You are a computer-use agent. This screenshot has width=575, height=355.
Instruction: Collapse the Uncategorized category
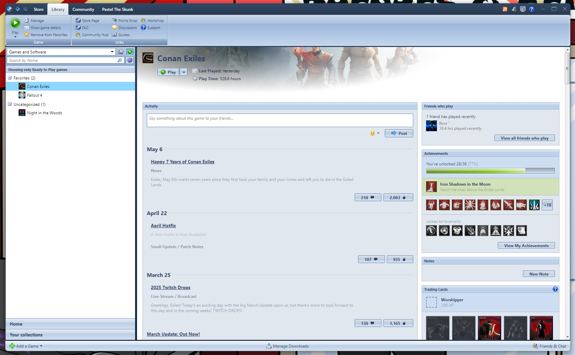10,104
